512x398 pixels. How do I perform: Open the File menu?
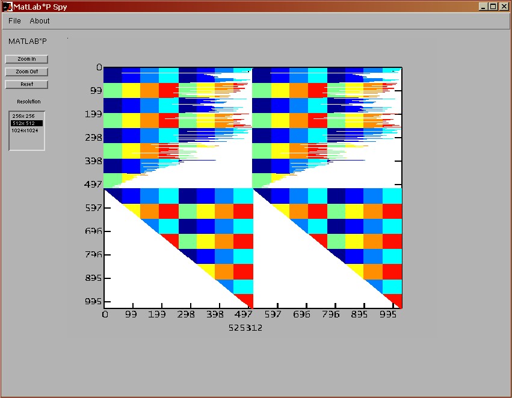tap(14, 21)
